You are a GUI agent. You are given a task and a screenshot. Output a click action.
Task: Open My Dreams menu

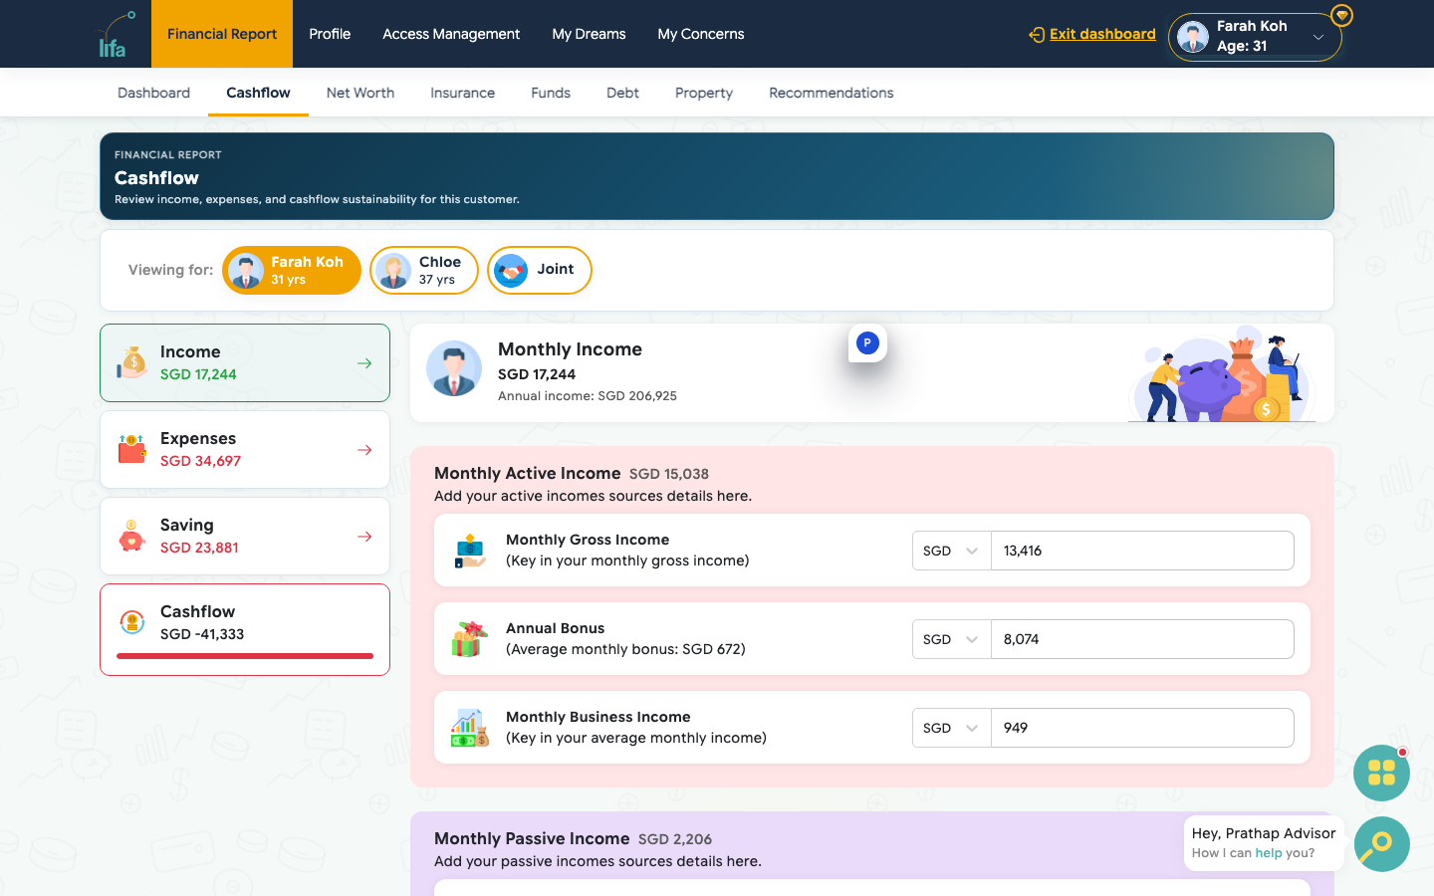point(589,34)
